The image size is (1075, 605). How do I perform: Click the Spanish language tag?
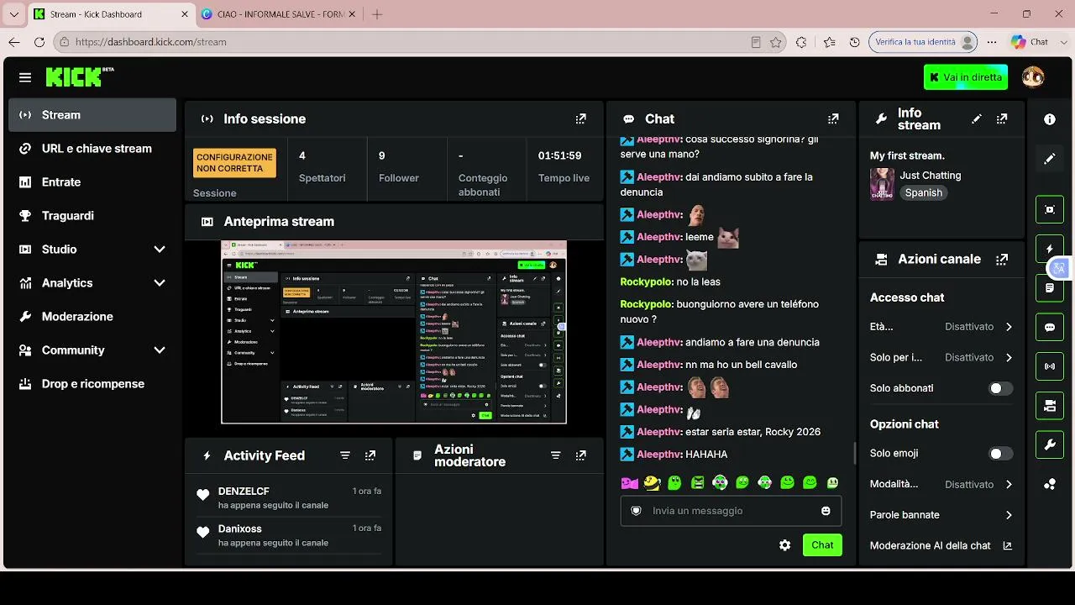coord(924,193)
